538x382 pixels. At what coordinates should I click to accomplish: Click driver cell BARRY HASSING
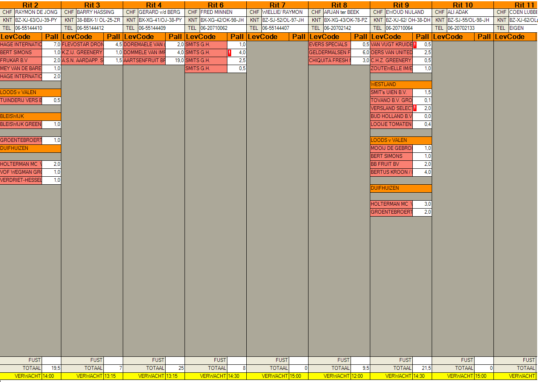(x=100, y=13)
